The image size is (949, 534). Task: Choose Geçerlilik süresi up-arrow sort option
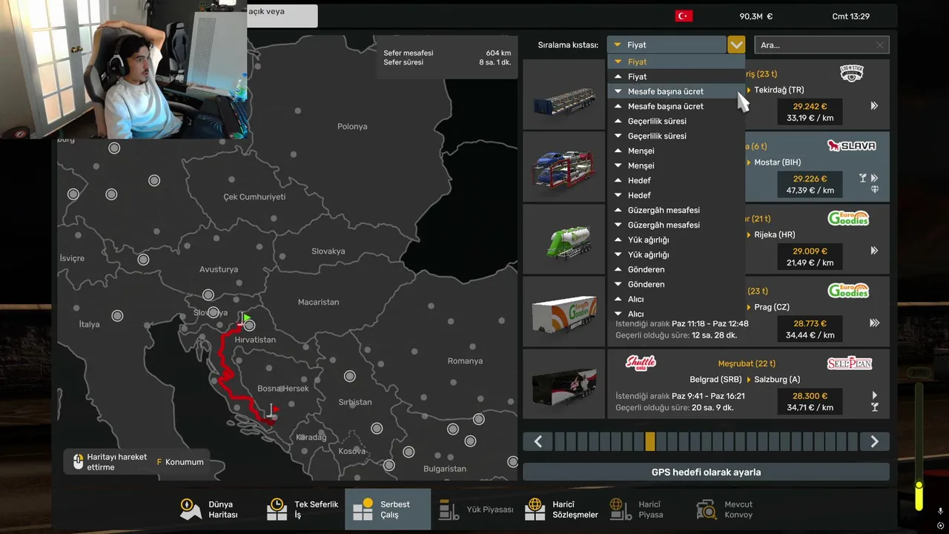676,121
